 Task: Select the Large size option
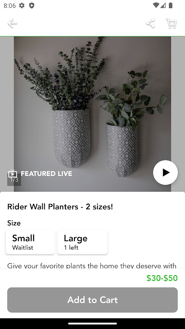coord(83,242)
